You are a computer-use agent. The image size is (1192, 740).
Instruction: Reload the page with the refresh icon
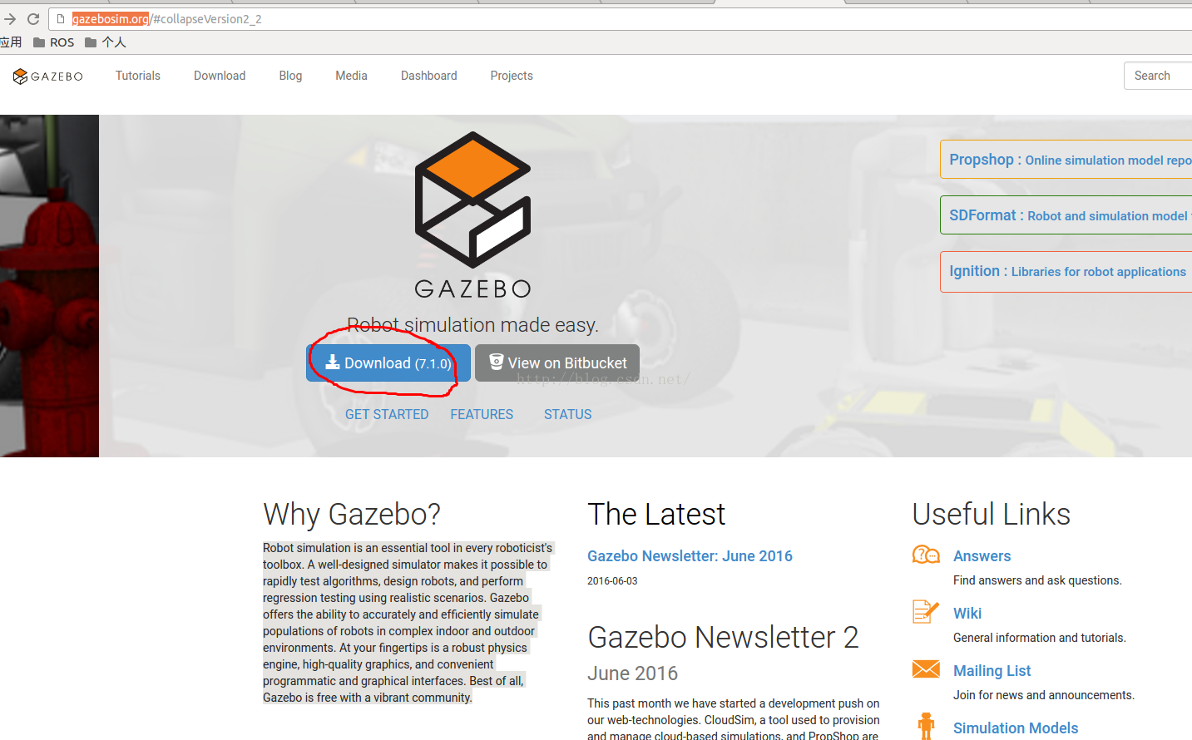pos(33,18)
